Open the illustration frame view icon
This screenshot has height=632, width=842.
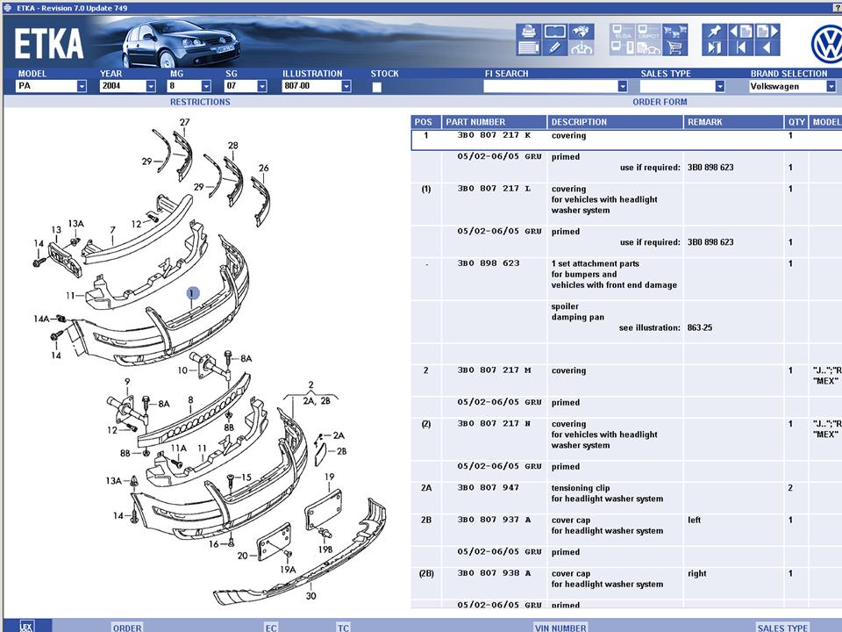tap(554, 32)
